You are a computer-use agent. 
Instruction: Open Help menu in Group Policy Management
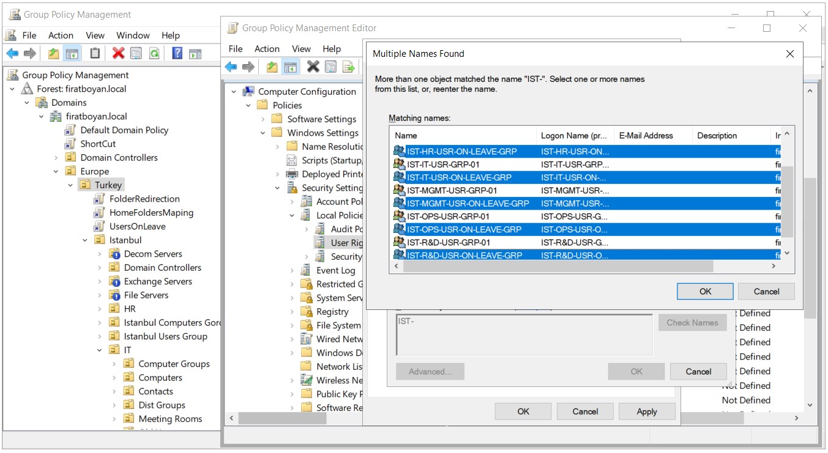171,35
